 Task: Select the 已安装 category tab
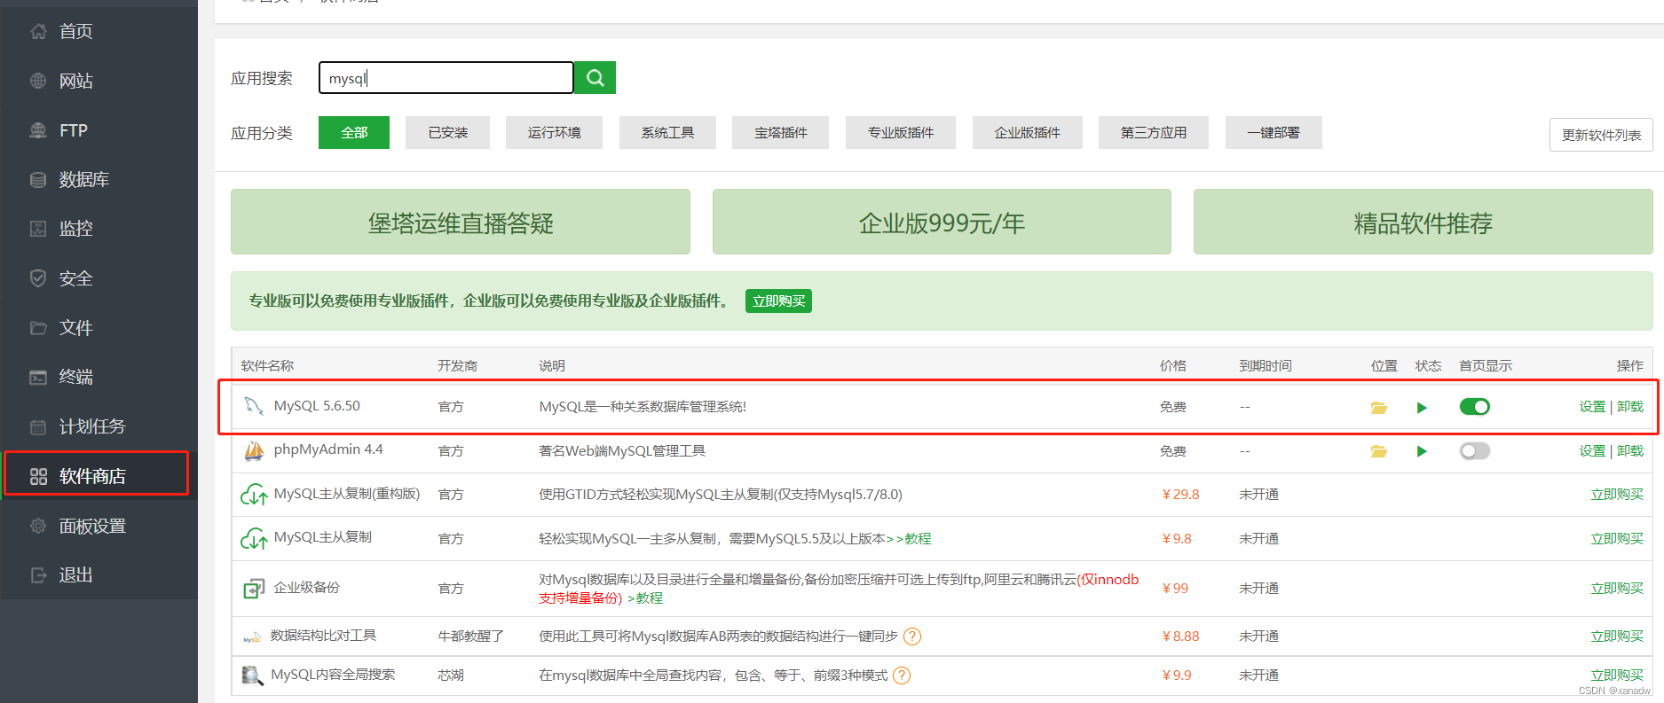coord(448,133)
